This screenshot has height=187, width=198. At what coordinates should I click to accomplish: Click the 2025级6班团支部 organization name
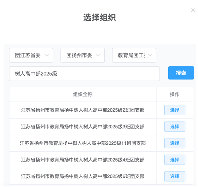click(x=82, y=176)
